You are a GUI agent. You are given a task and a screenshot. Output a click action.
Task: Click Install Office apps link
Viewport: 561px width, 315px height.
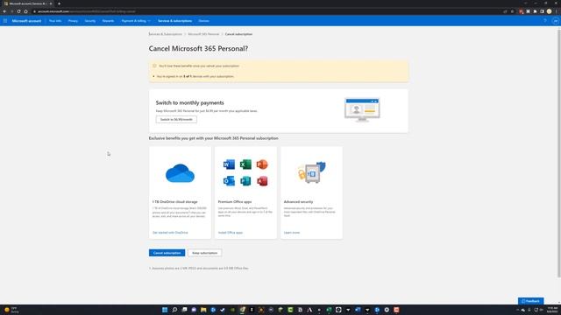(231, 233)
